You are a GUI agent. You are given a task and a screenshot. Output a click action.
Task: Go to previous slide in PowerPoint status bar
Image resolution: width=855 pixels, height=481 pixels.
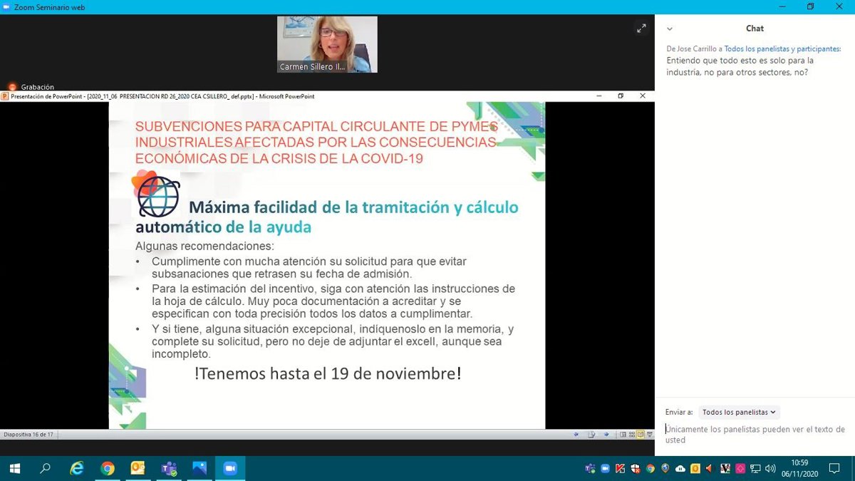pos(576,434)
